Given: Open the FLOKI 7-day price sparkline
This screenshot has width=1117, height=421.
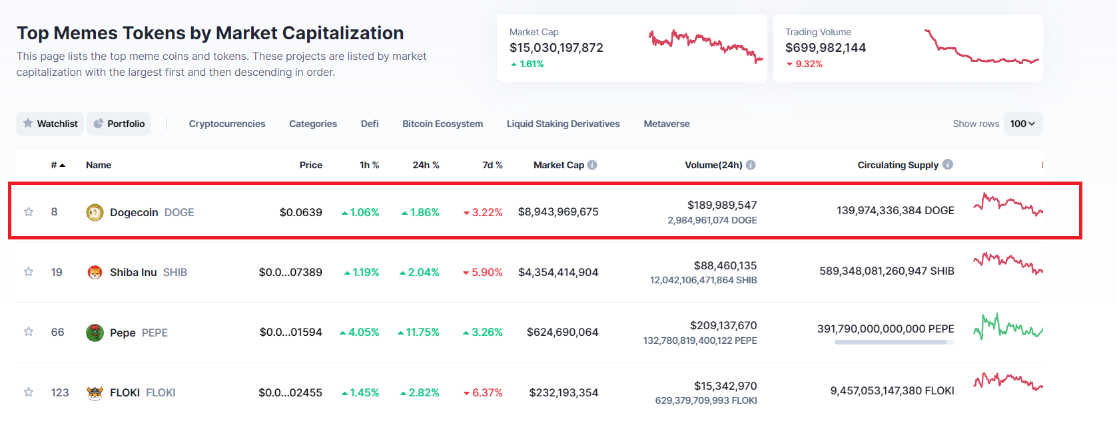Looking at the screenshot, I should click(x=1008, y=381).
